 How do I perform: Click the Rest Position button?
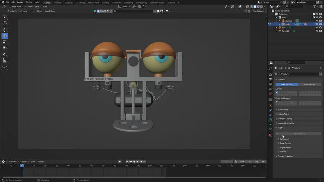pyautogui.click(x=309, y=85)
